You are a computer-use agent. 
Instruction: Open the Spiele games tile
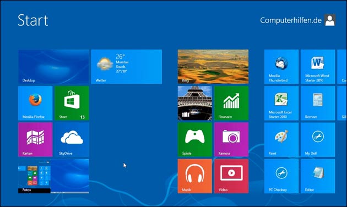click(x=195, y=139)
